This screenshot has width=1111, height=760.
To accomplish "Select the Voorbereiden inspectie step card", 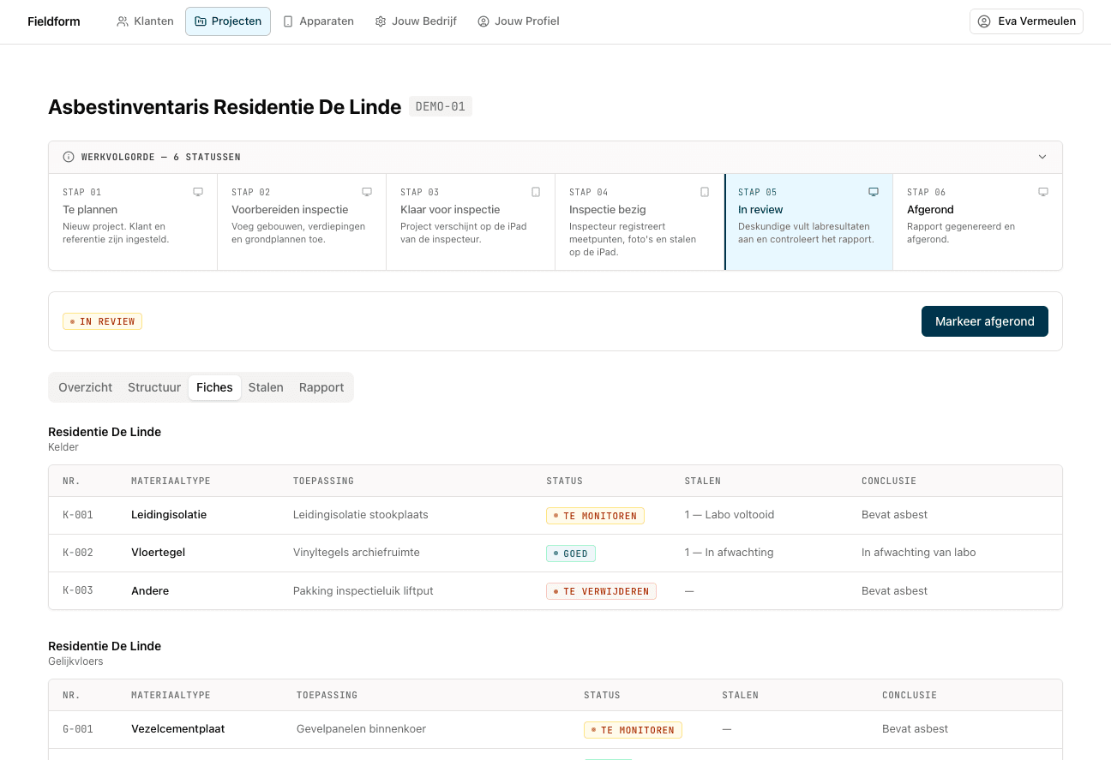I will (302, 222).
